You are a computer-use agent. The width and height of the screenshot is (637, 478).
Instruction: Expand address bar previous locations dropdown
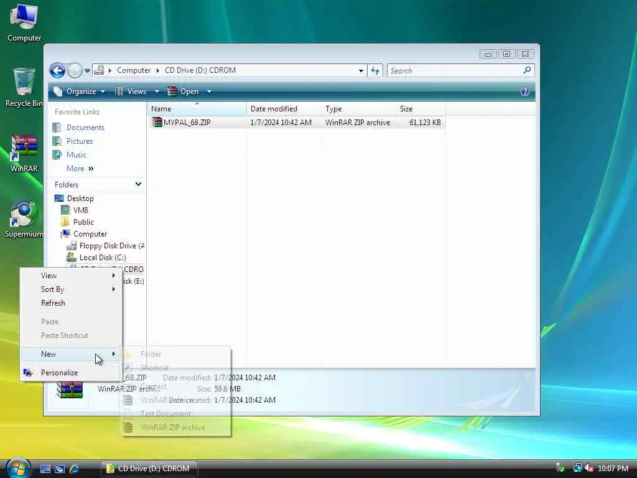[x=361, y=71]
